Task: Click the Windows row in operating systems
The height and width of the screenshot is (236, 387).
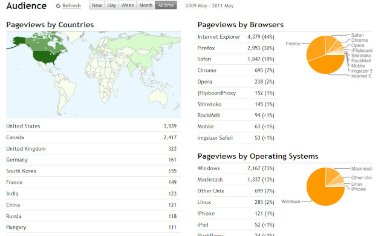Action: coord(238,168)
